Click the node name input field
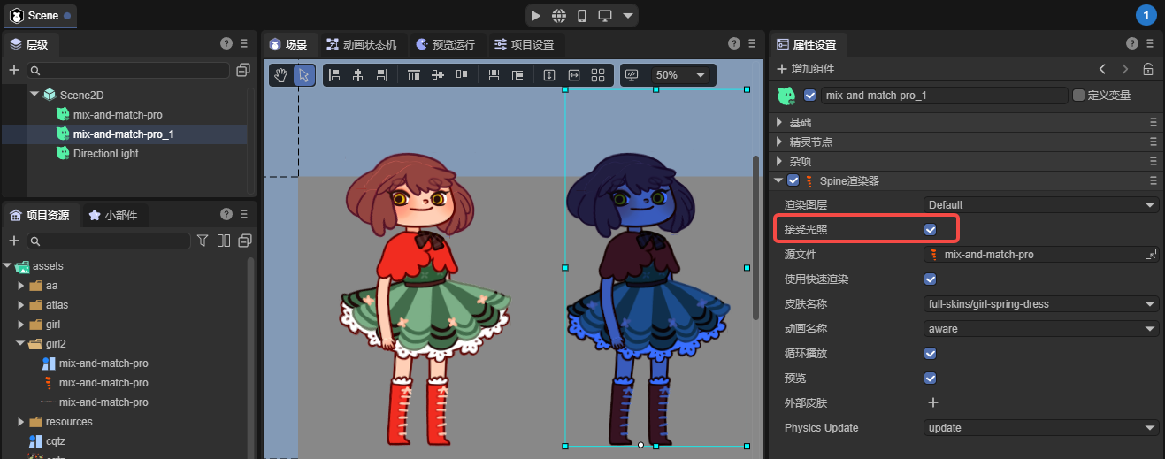This screenshot has width=1165, height=459. (x=942, y=96)
